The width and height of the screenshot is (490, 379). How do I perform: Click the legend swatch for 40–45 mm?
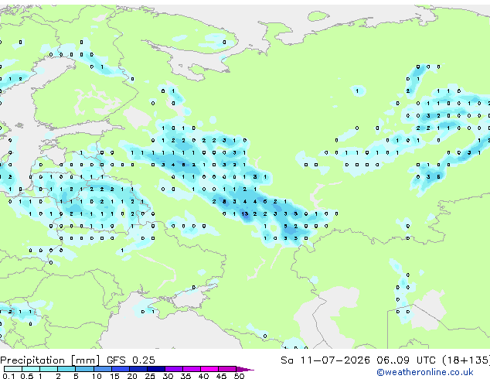tap(209, 369)
